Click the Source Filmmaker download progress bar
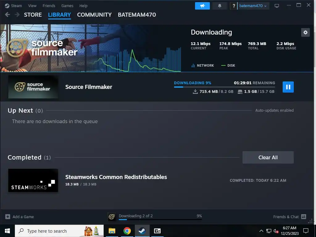 [225, 87]
